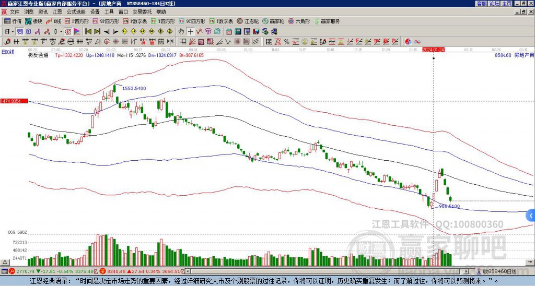
Task: Click the black left arrow icon
Action: [107, 32]
